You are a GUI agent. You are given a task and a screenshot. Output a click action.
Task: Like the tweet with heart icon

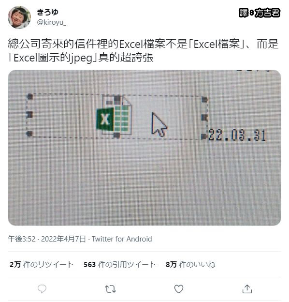179,289
